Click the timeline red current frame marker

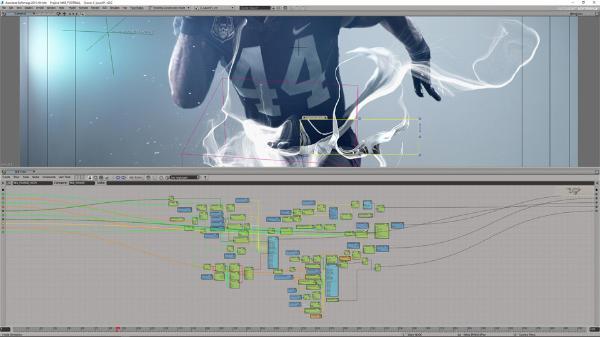pyautogui.click(x=118, y=329)
